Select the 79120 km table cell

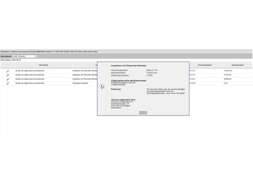point(228,75)
